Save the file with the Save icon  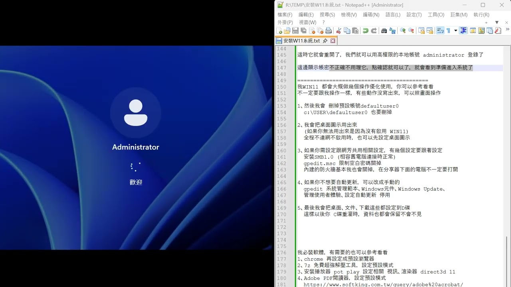click(295, 31)
